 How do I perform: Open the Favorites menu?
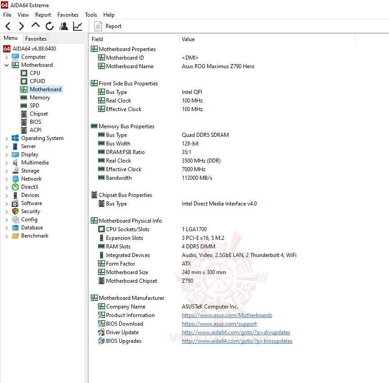68,15
